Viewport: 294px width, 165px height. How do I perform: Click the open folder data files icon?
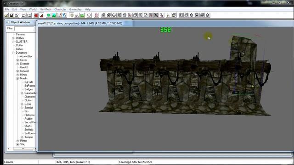pyautogui.click(x=6, y=15)
